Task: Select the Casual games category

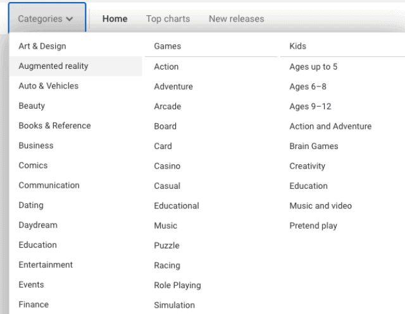Action: click(x=167, y=186)
